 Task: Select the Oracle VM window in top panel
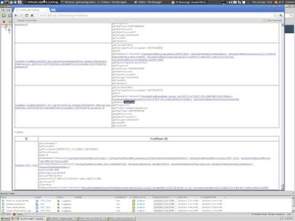pyautogui.click(x=189, y=2)
